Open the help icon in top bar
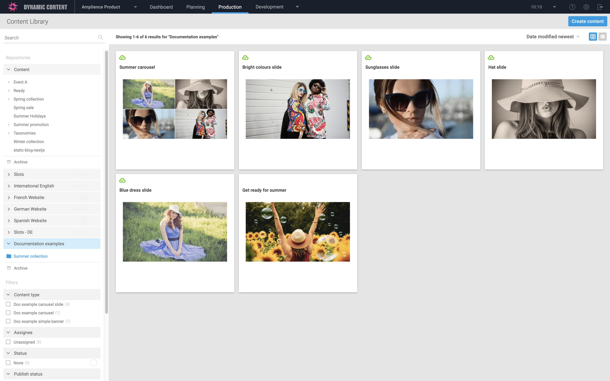The height and width of the screenshot is (381, 610). coord(572,6)
